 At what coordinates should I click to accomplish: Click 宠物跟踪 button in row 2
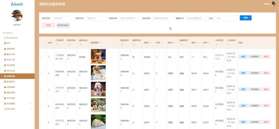pos(254,73)
